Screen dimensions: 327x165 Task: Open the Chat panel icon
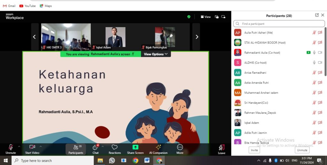tap(95, 148)
